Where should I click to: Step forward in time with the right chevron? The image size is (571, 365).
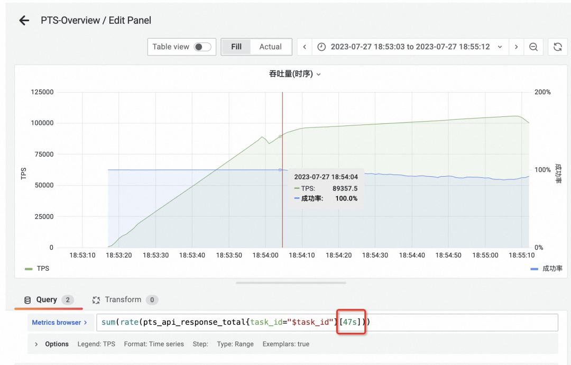point(517,47)
